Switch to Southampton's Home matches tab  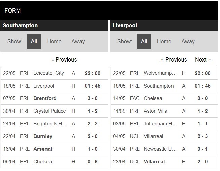point(54,41)
